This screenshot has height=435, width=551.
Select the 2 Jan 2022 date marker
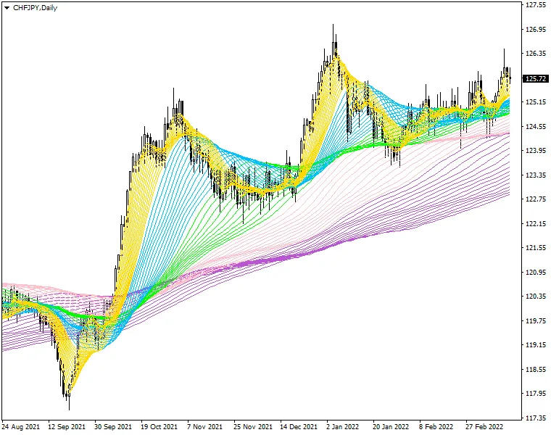pos(343,427)
